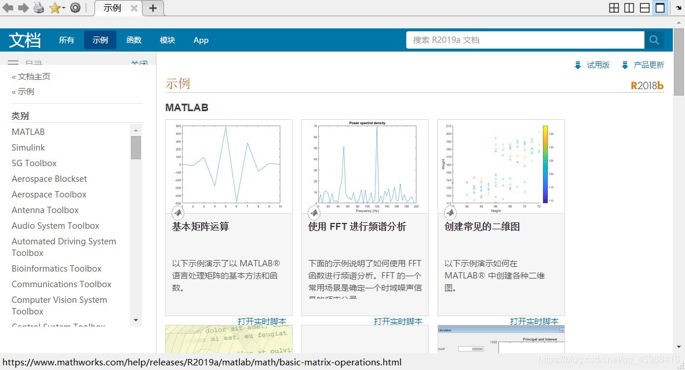Toggle the 目录 hamburger menu icon
The height and width of the screenshot is (370, 685).
[x=13, y=63]
